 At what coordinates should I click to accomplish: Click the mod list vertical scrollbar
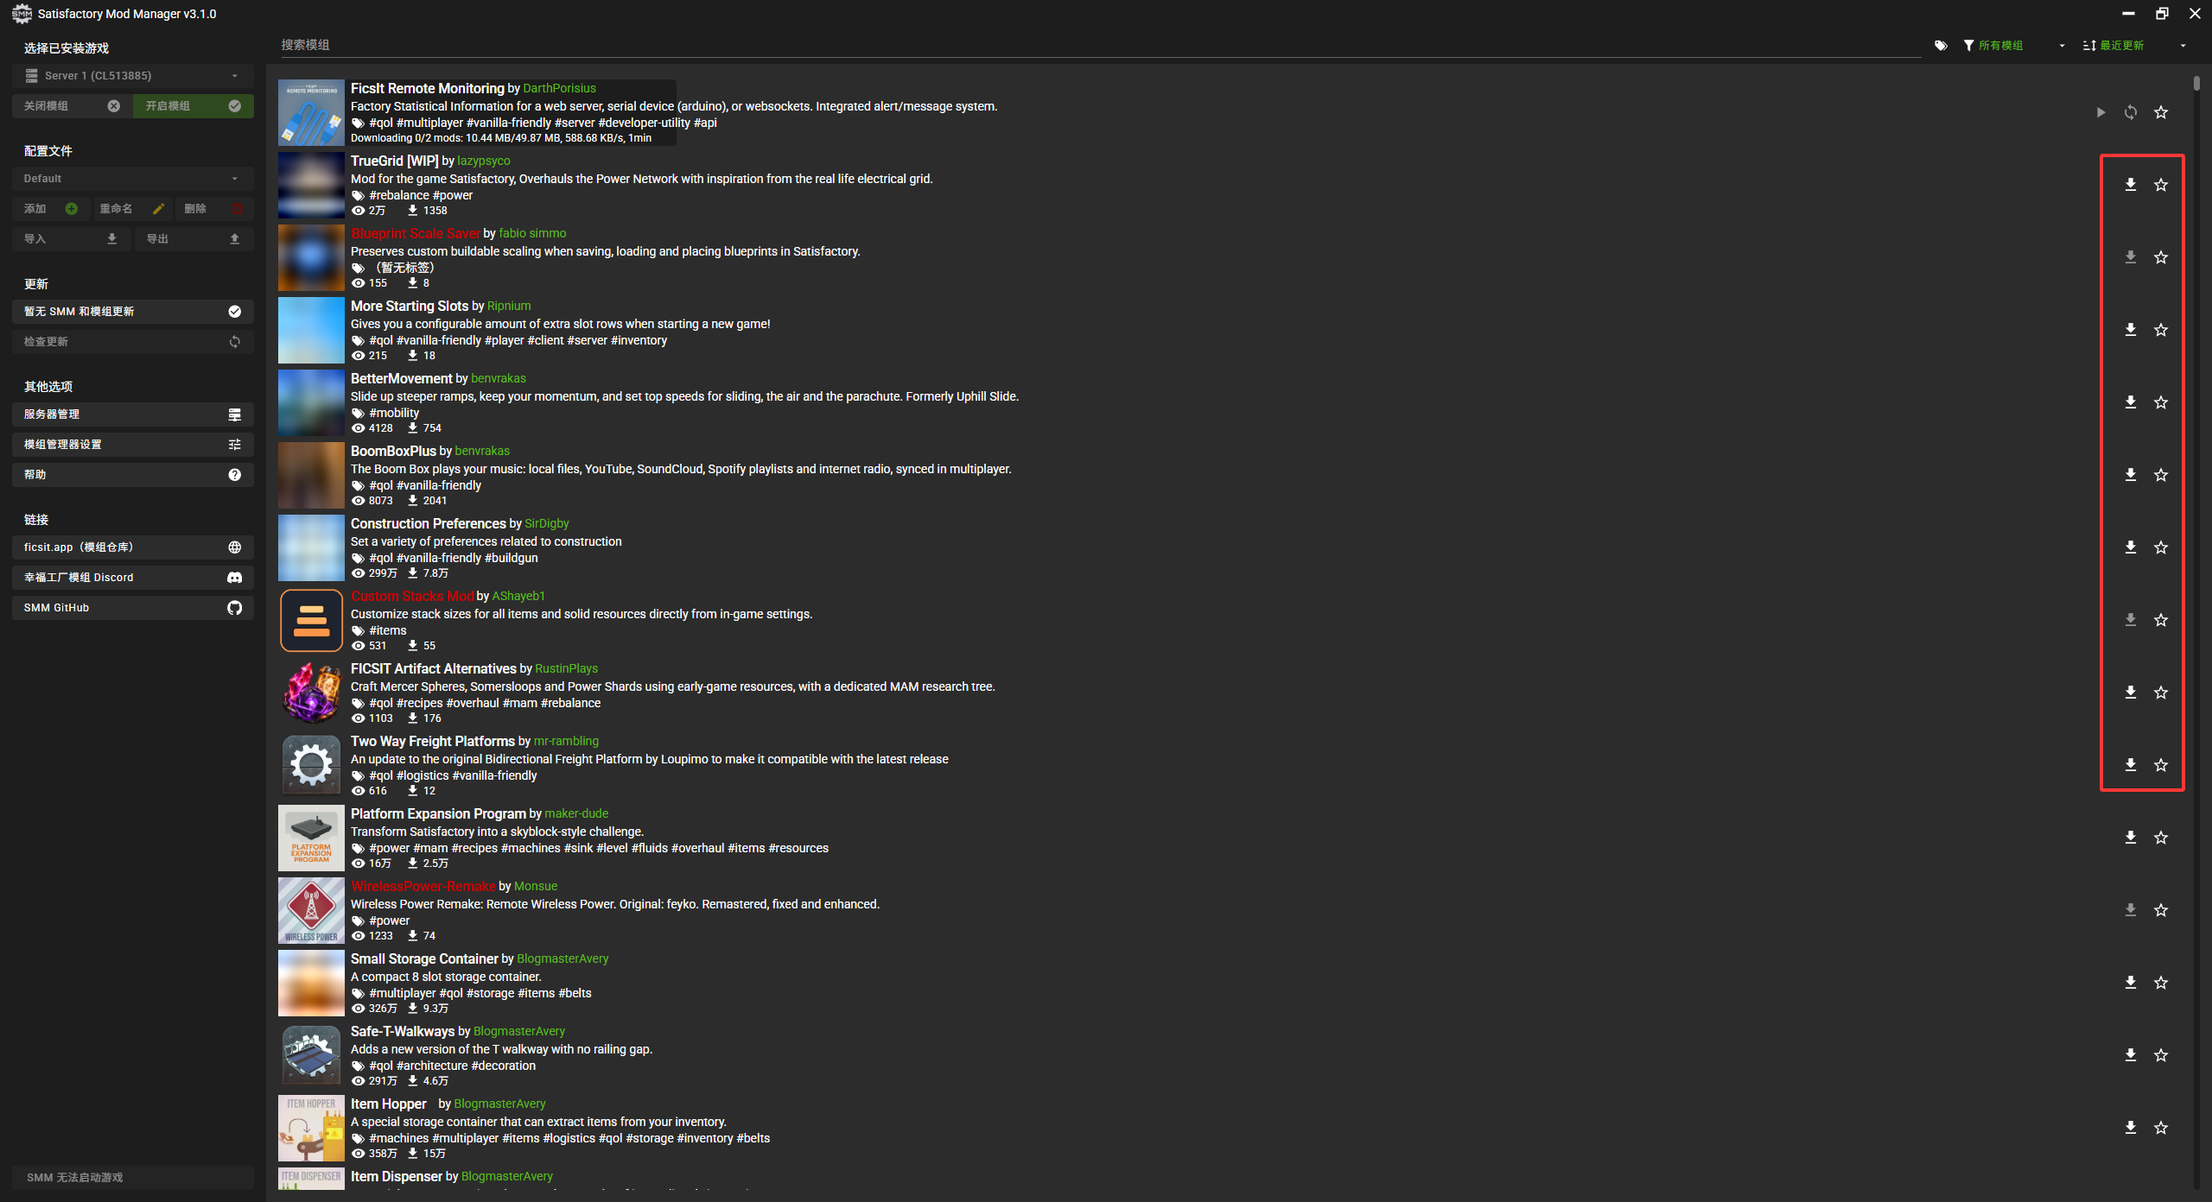tap(2196, 84)
